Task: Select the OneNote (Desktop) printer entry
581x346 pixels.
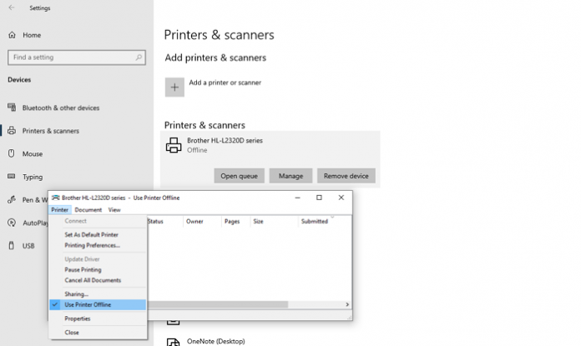Action: 215,341
